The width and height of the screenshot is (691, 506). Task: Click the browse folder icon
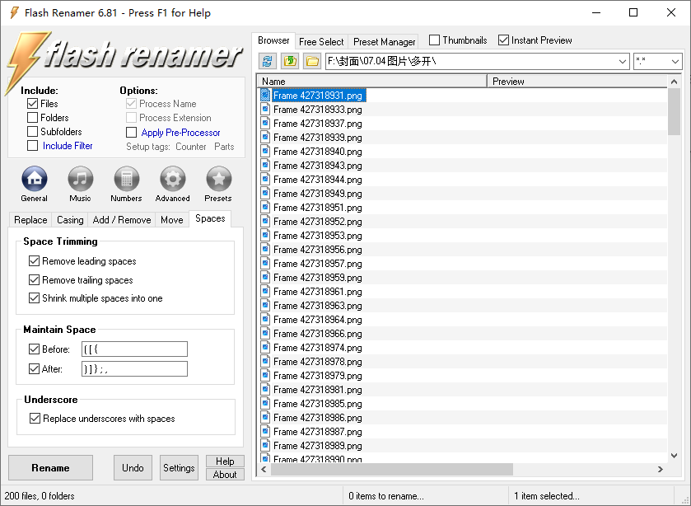tap(312, 61)
